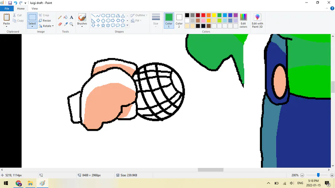Click the Copy button
Image resolution: width=335 pixels, height=188 pixels.
(18, 20)
